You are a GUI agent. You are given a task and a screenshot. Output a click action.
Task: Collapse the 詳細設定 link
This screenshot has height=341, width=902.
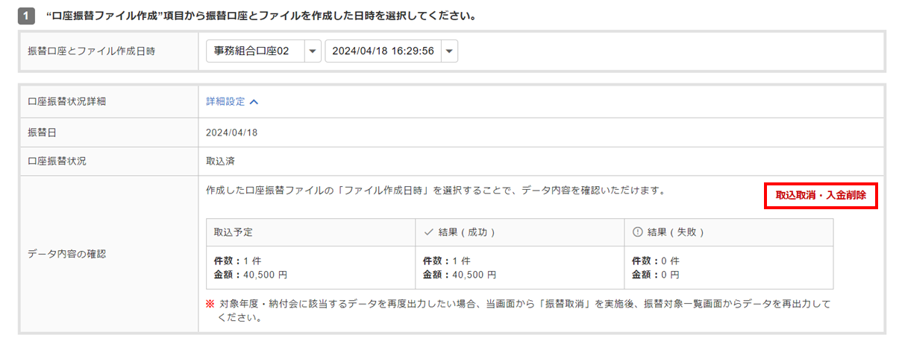click(x=226, y=102)
